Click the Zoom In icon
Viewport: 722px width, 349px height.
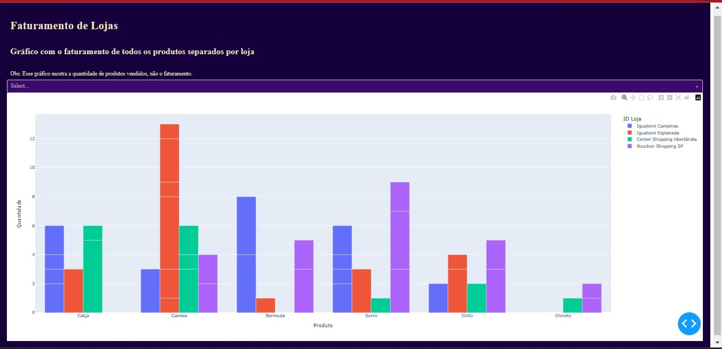coord(661,97)
